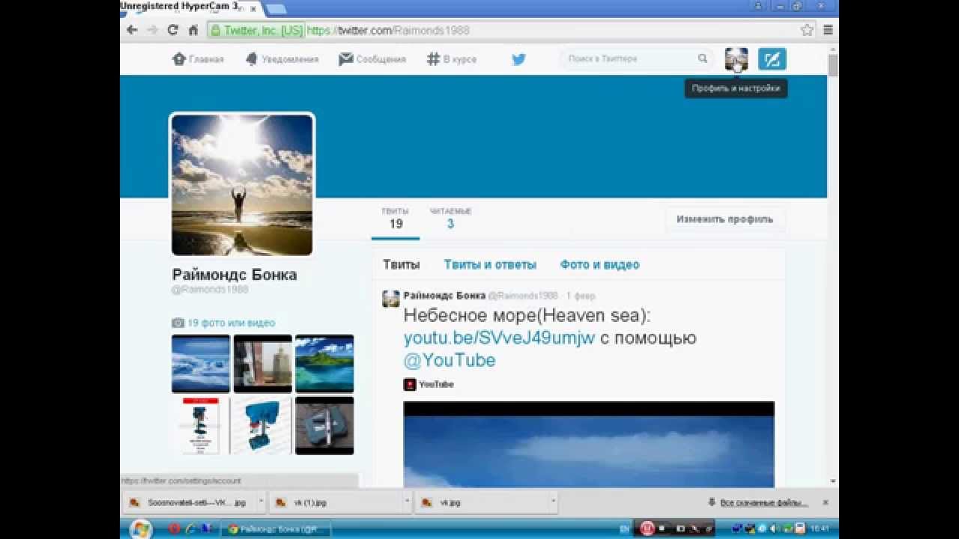
Task: Click the camera icon beside 19 фото
Action: (178, 323)
